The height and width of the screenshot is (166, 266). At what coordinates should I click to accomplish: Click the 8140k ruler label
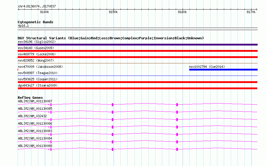tap(45, 12)
